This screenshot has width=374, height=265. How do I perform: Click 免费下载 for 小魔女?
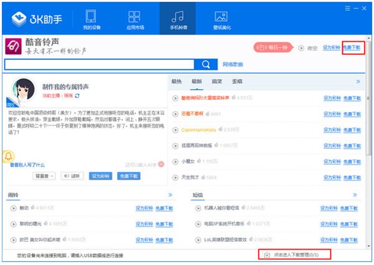(x=352, y=161)
